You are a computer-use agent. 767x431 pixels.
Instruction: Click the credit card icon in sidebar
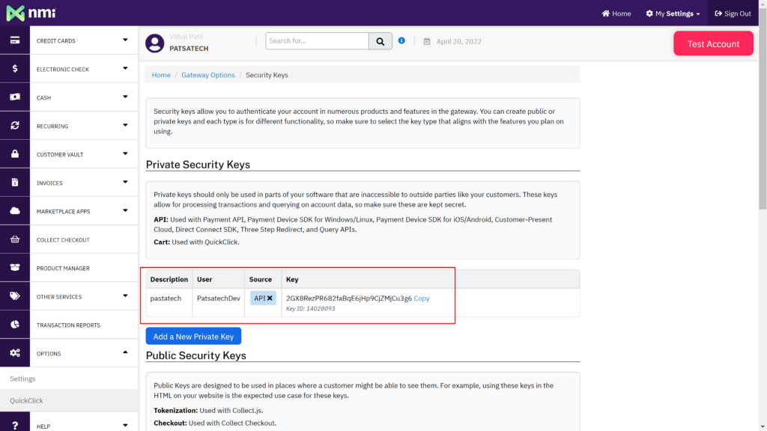point(14,40)
